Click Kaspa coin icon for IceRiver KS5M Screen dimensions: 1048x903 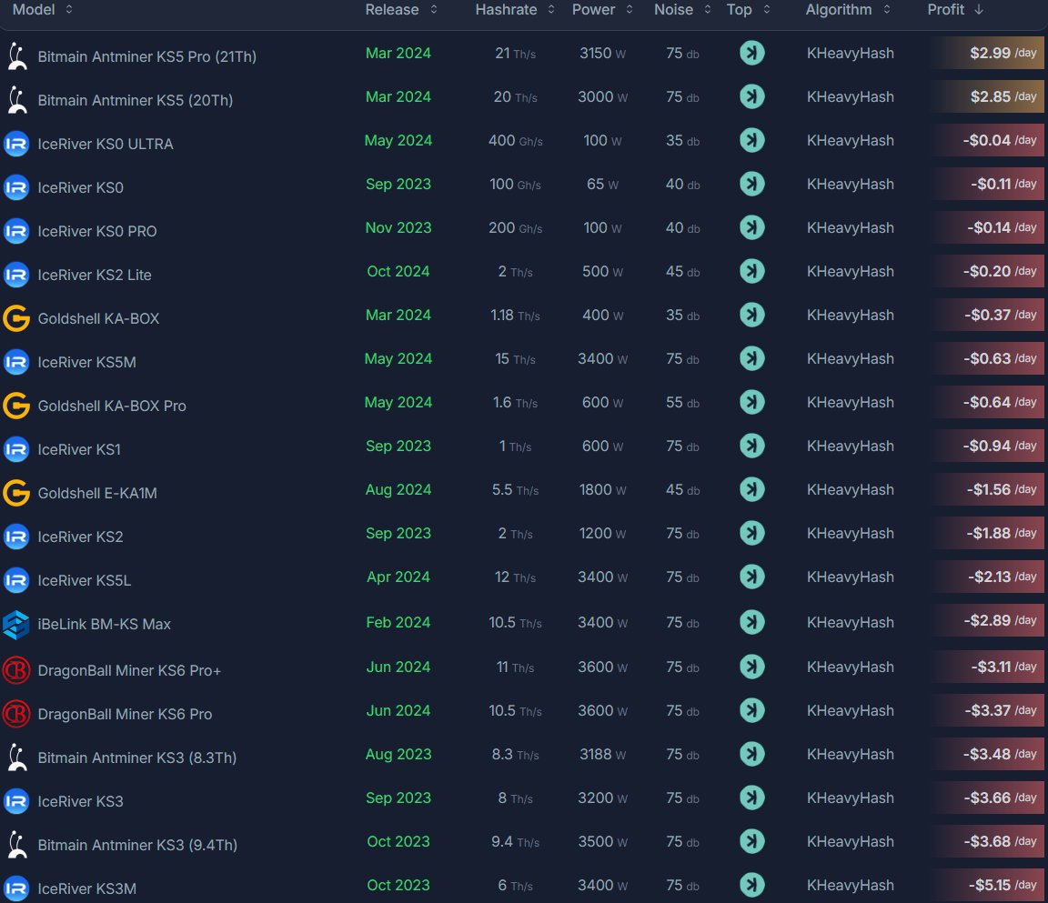[752, 358]
